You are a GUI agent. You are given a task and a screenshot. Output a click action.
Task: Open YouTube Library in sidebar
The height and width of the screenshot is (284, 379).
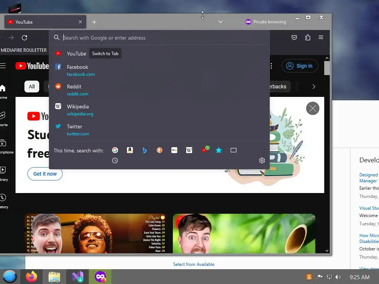(x=4, y=174)
